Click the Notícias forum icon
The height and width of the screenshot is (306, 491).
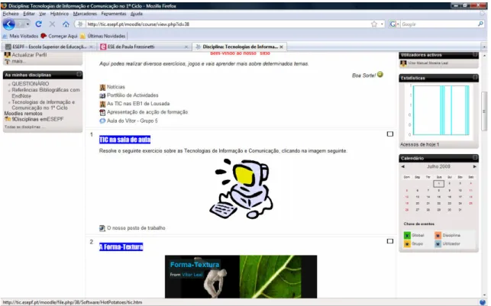[x=102, y=87]
